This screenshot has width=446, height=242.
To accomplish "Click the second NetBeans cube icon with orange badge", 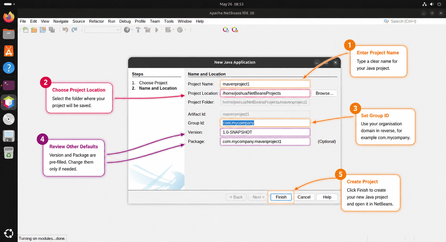I will (235, 30).
